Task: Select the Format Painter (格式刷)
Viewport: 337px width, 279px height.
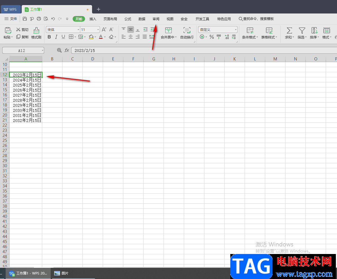Action: pos(36,33)
